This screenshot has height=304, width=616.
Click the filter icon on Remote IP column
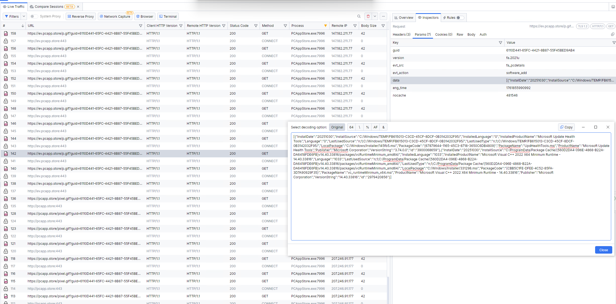click(x=355, y=26)
